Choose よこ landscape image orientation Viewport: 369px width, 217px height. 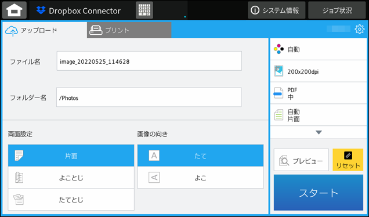(x=201, y=178)
